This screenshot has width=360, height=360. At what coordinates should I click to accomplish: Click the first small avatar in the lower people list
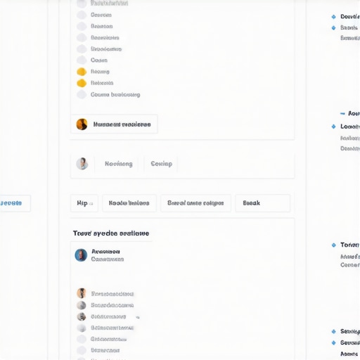click(x=82, y=293)
